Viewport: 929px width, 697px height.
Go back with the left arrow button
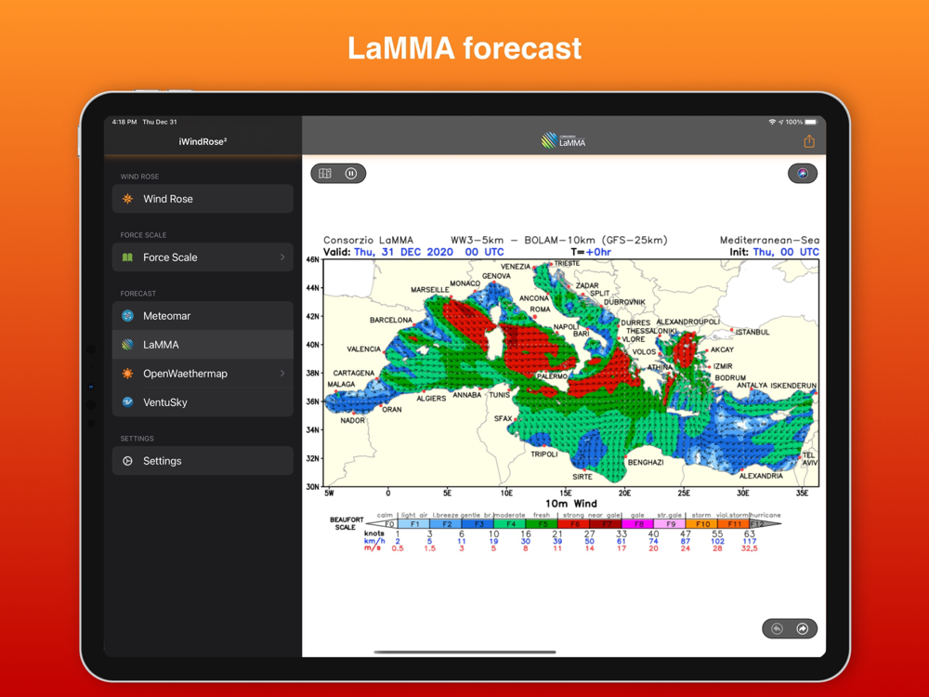click(778, 629)
